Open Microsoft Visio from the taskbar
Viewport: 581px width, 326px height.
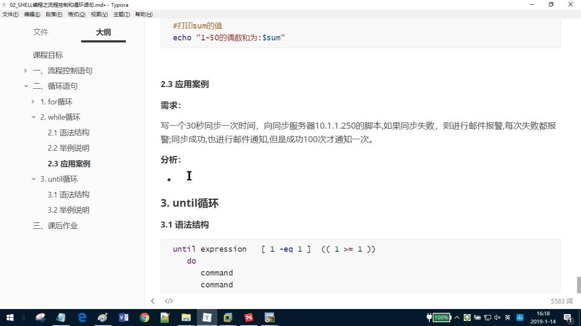click(123, 318)
